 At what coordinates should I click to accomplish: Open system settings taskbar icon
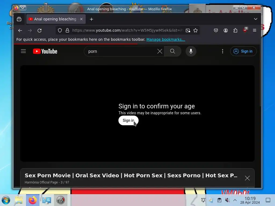point(47,200)
